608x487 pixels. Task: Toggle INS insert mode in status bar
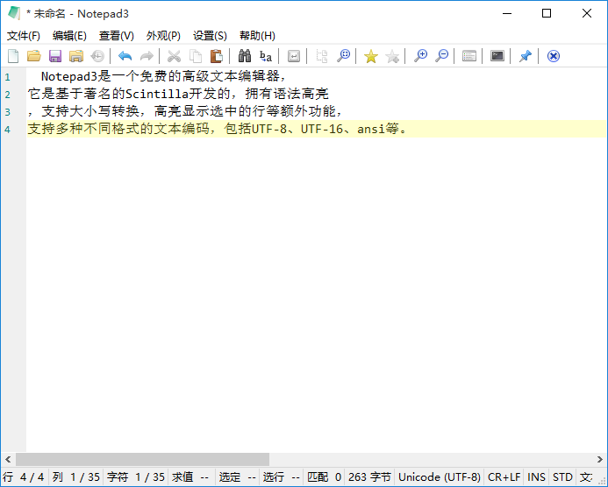click(x=536, y=477)
